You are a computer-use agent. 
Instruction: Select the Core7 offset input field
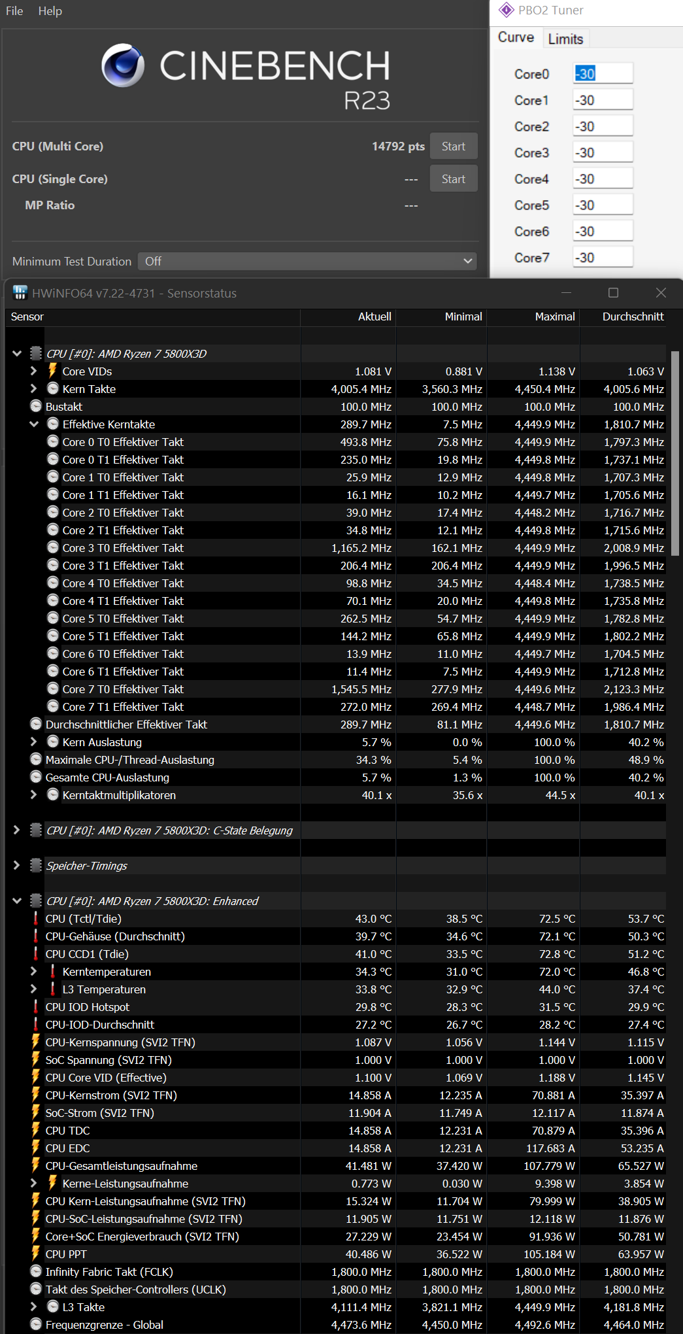(x=603, y=257)
